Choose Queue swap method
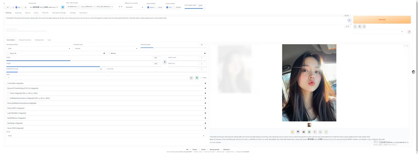 pos(148,7)
